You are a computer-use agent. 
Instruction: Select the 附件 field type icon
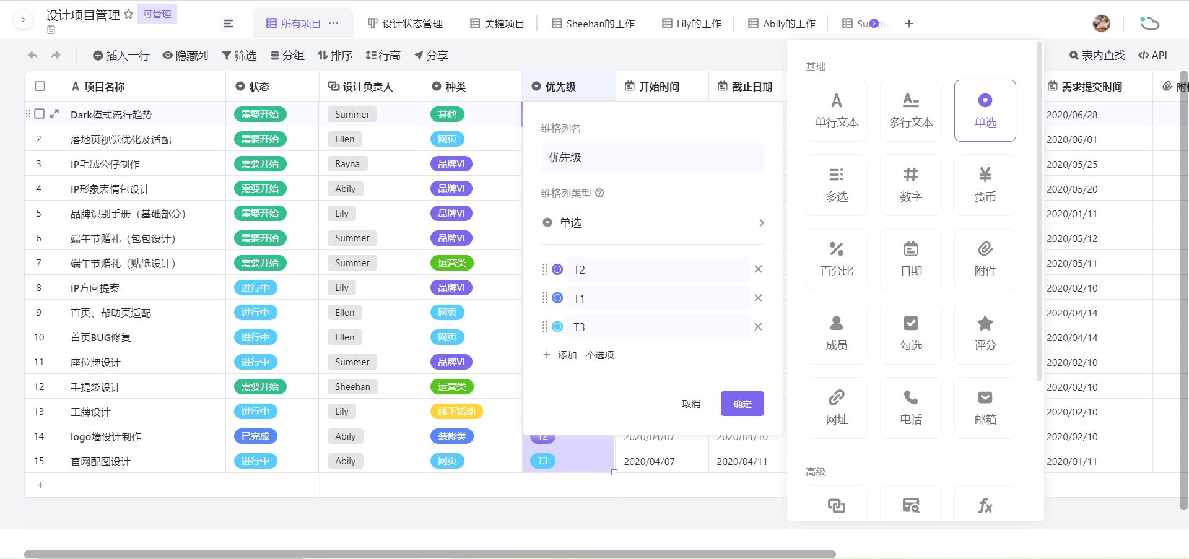pos(985,259)
